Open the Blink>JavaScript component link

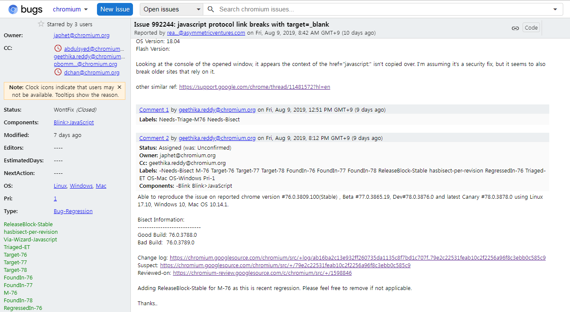(x=74, y=123)
